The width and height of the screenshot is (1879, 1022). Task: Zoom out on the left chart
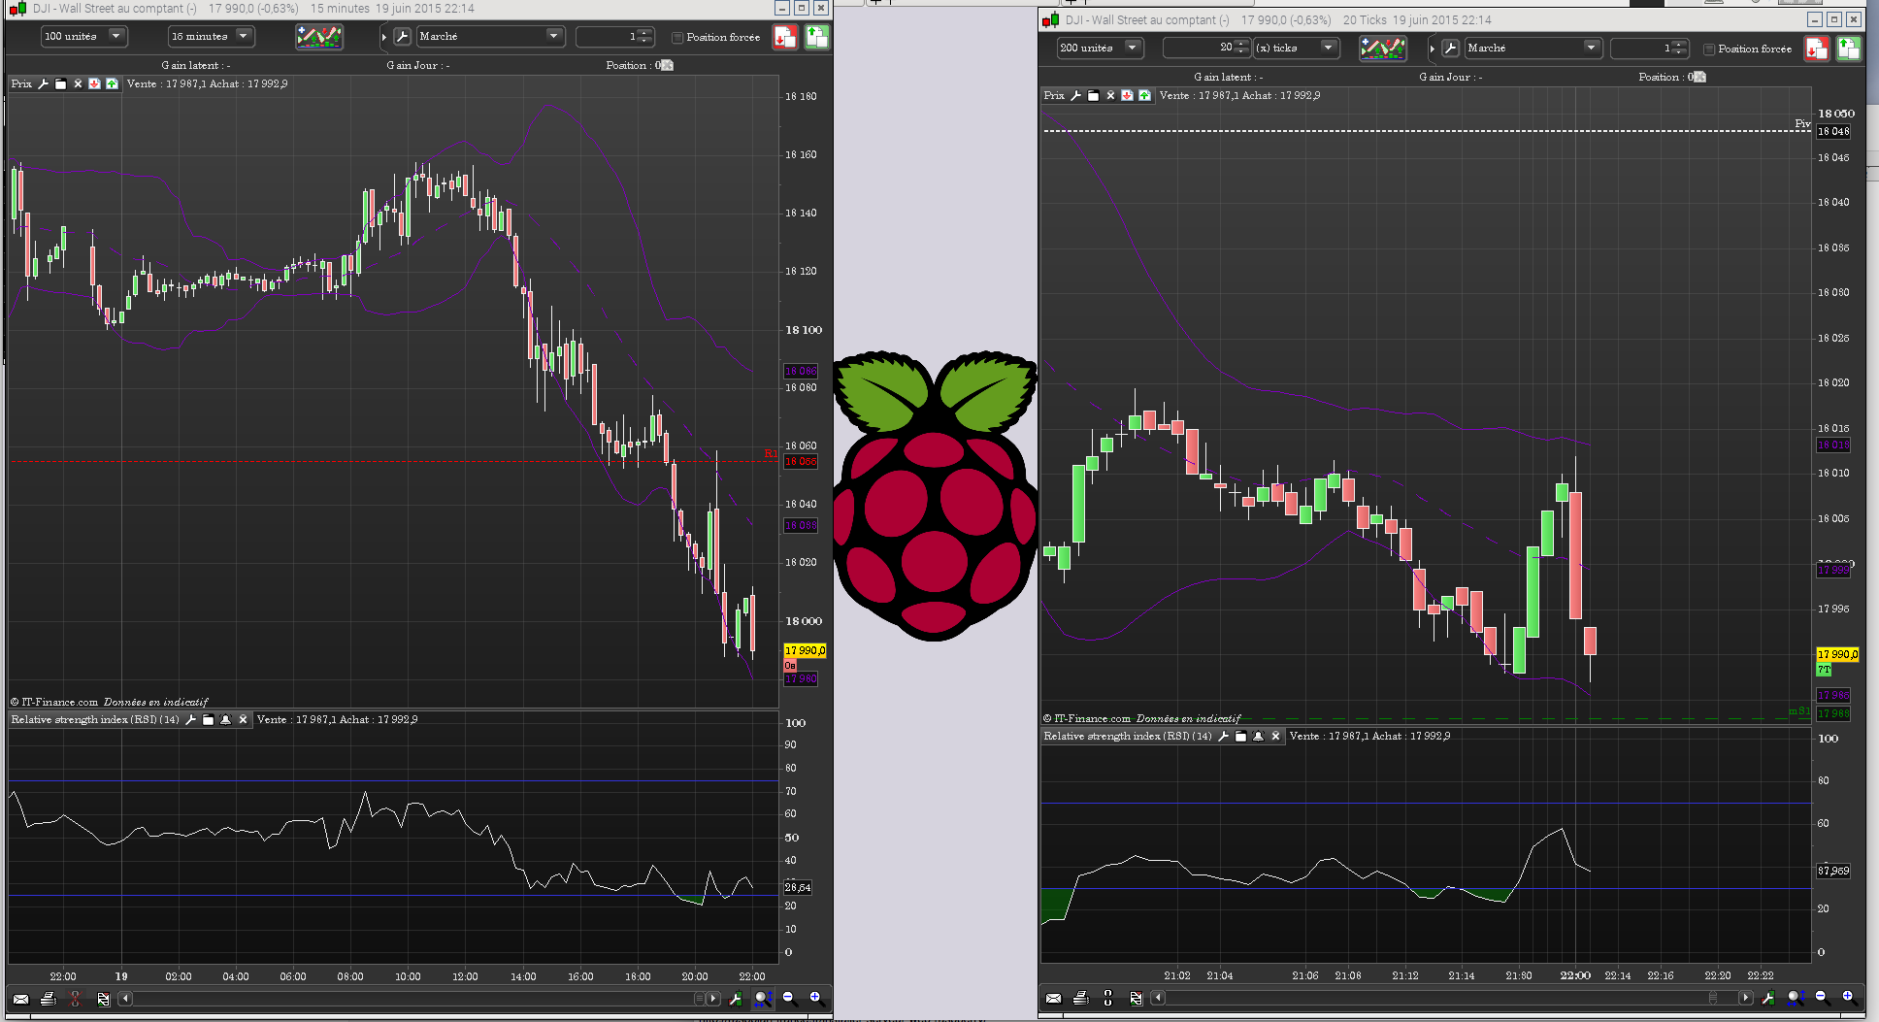click(788, 998)
